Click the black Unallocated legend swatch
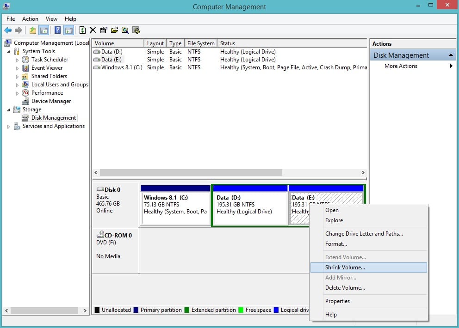 coord(97,310)
